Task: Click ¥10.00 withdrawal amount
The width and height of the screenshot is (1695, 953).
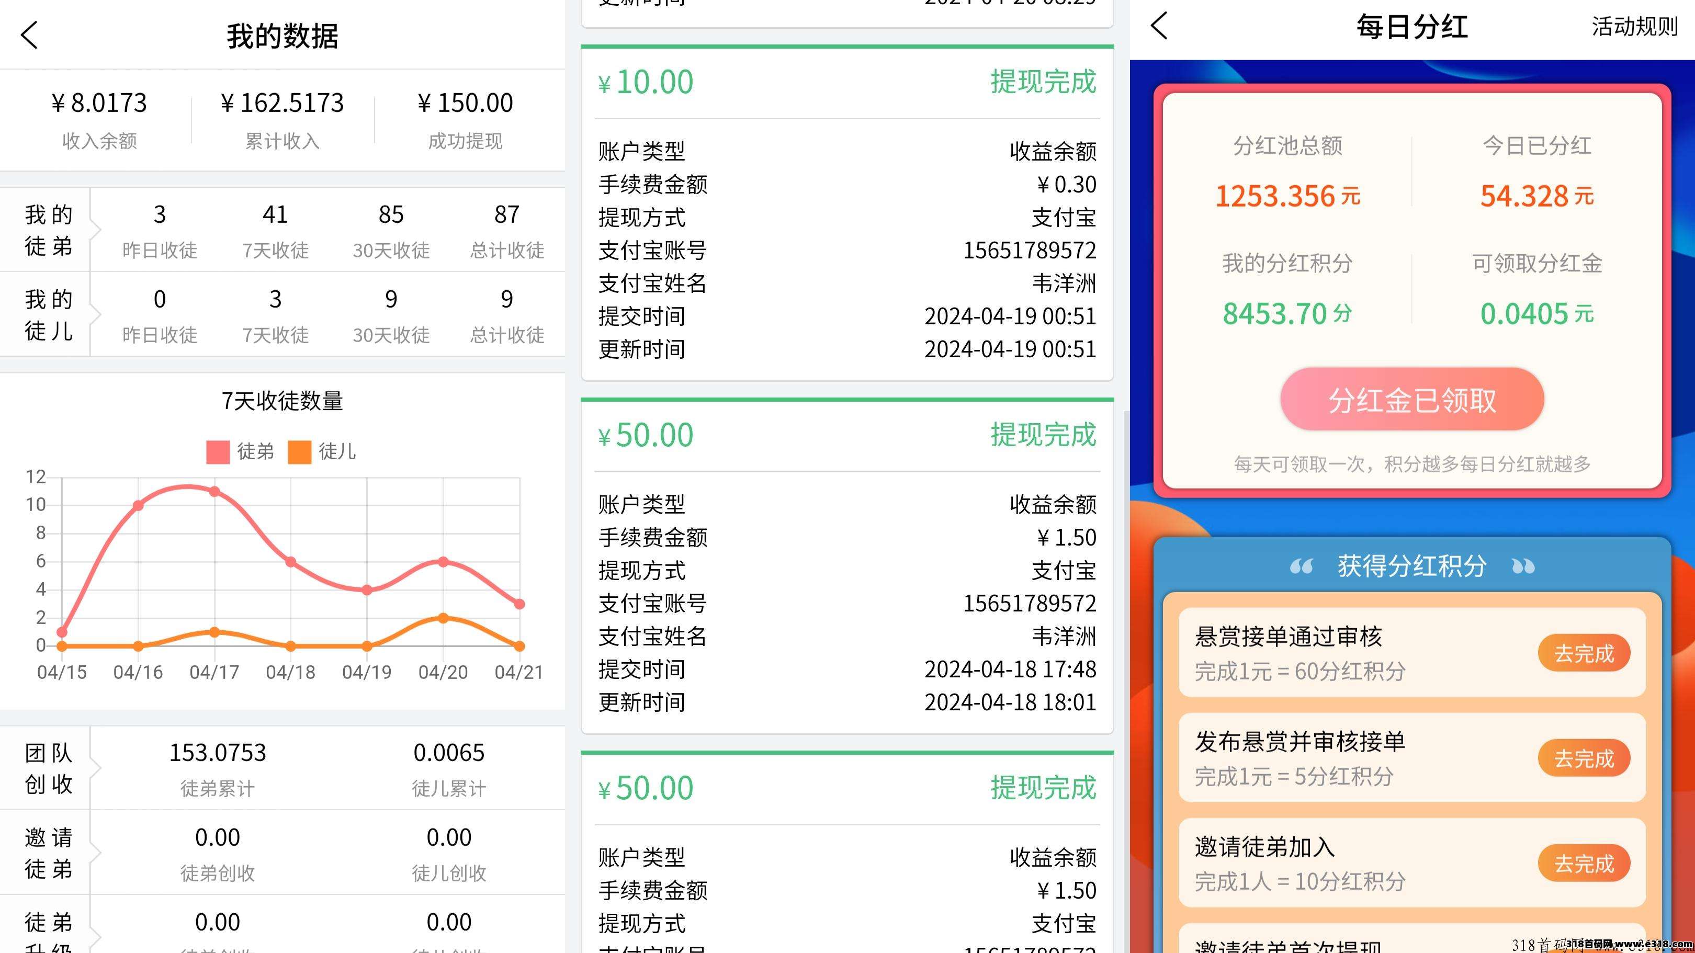Action: (646, 82)
